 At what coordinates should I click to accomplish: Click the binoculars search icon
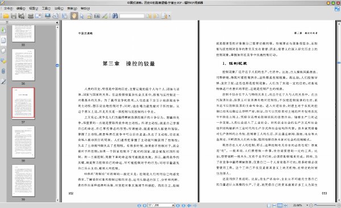(115, 16)
